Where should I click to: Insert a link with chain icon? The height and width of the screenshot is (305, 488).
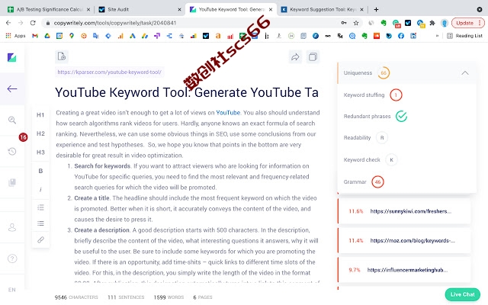click(x=40, y=239)
